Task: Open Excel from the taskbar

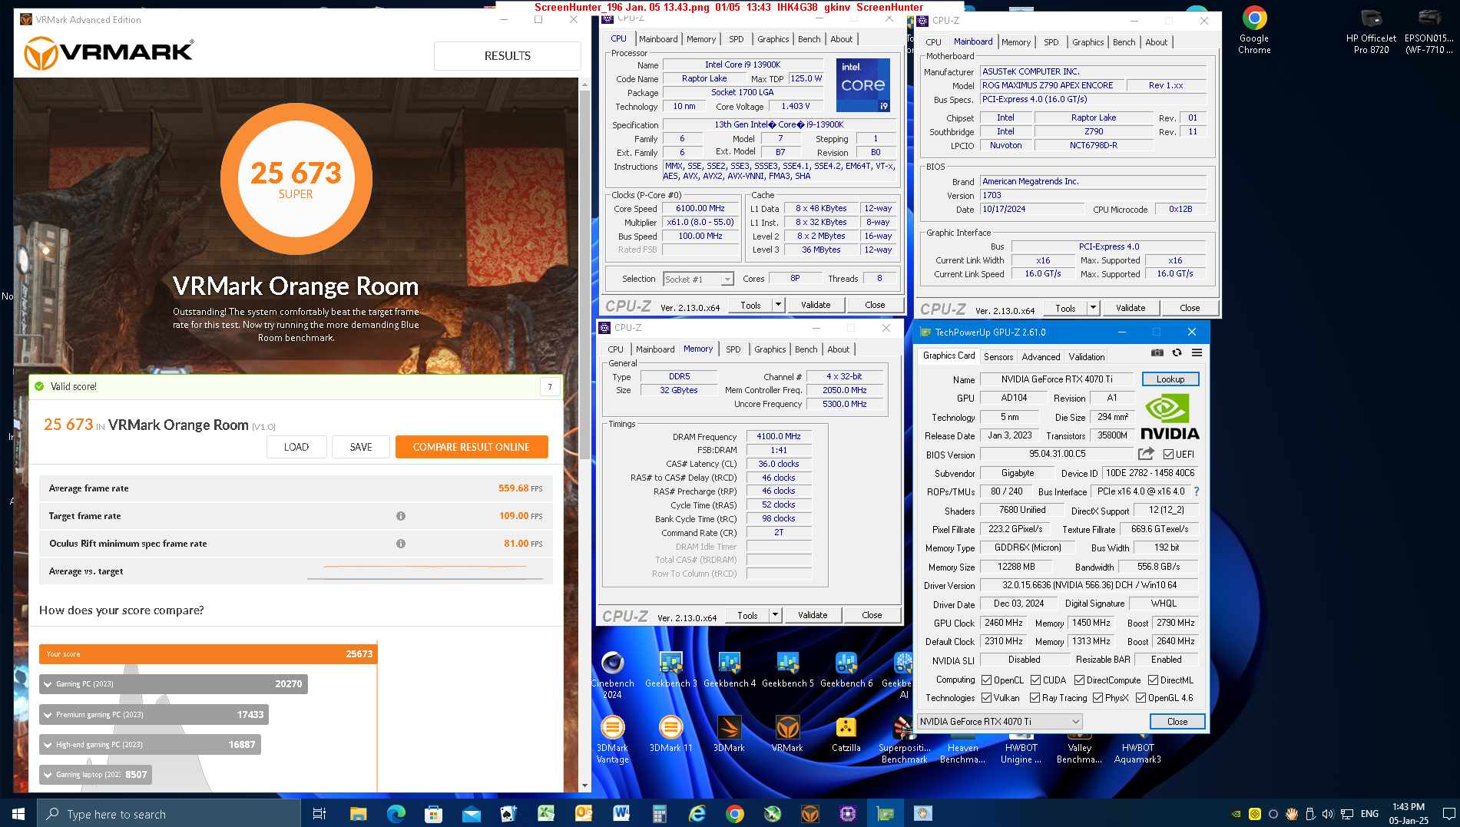Action: tap(546, 813)
